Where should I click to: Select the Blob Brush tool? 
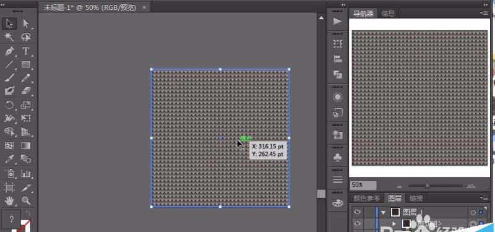[x=9, y=91]
